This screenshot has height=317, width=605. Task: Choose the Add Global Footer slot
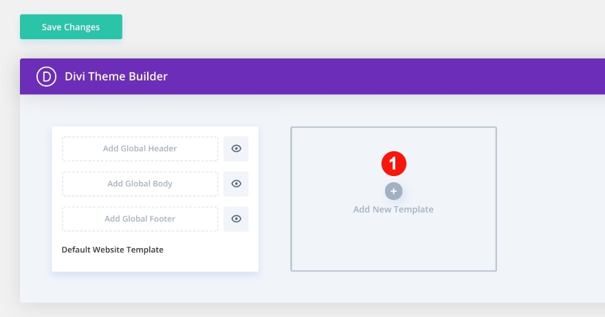140,219
